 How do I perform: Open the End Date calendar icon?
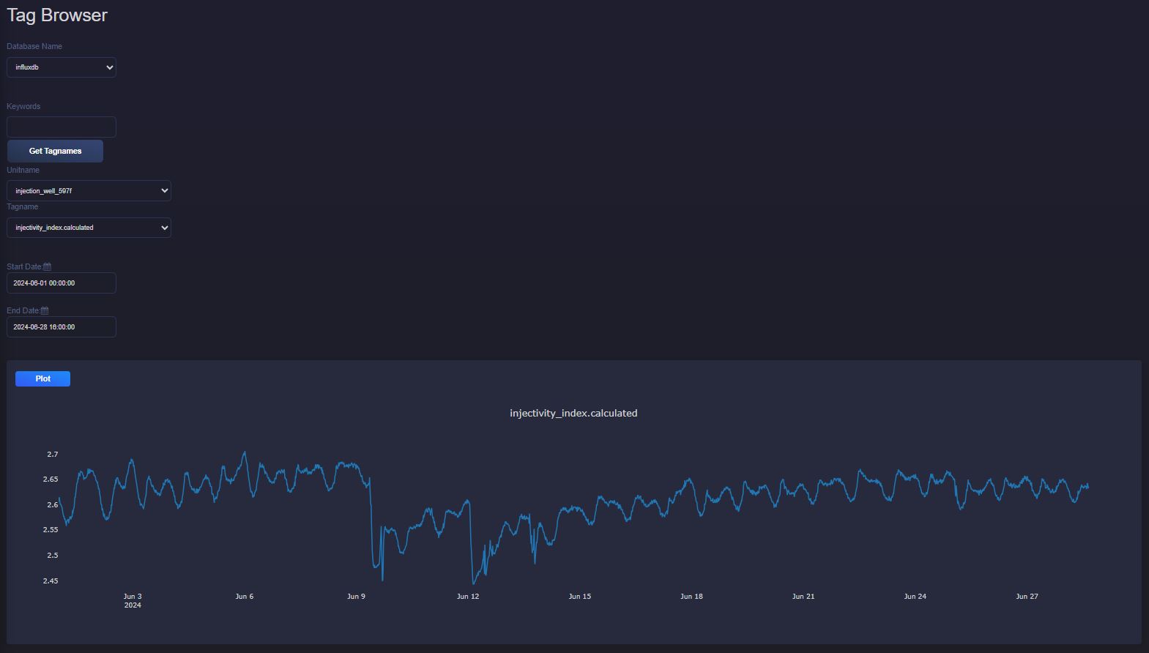pyautogui.click(x=44, y=311)
